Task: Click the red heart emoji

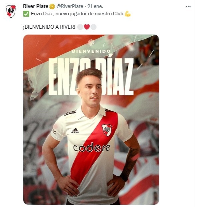Action: [x=87, y=27]
